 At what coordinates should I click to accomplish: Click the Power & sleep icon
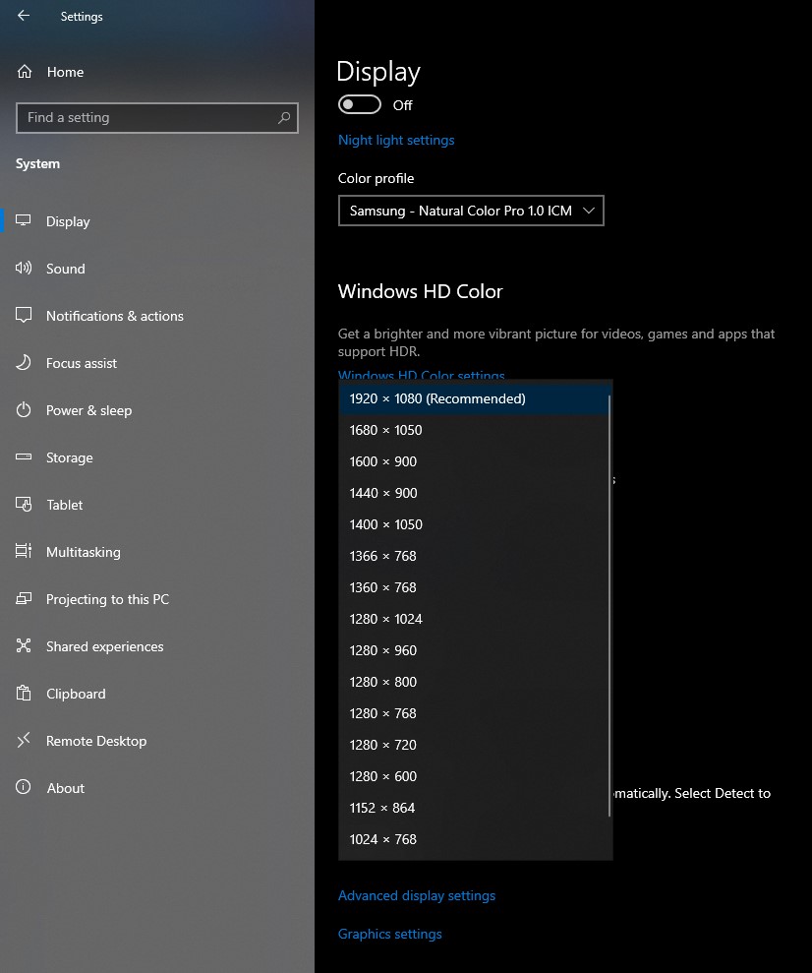(x=25, y=410)
